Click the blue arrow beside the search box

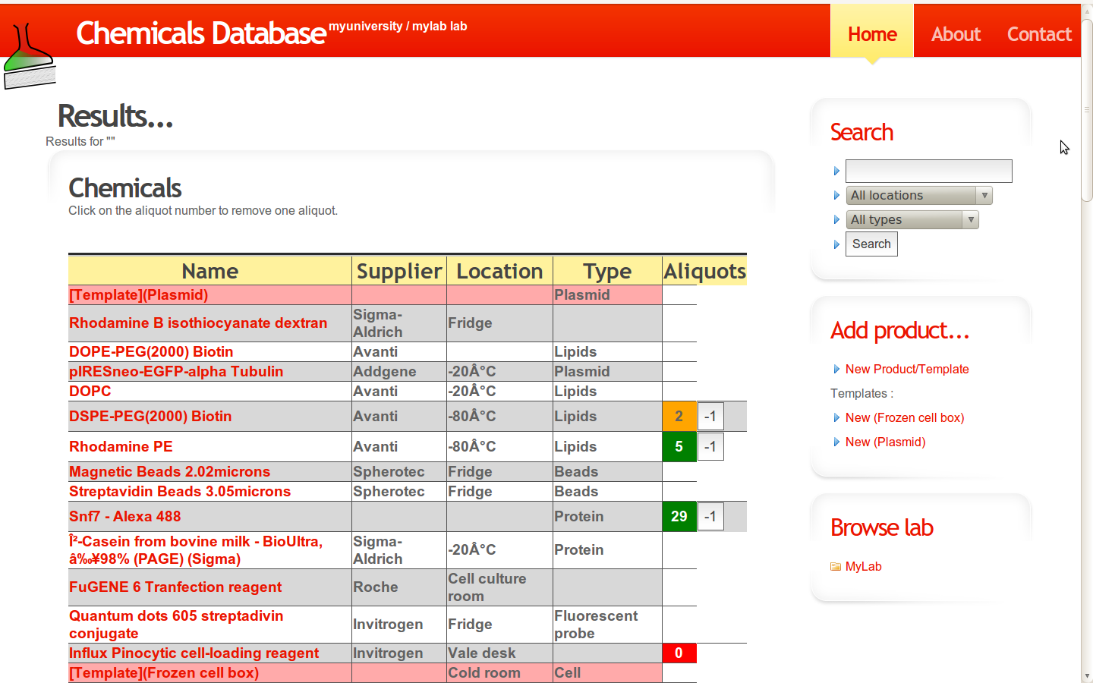click(x=837, y=171)
